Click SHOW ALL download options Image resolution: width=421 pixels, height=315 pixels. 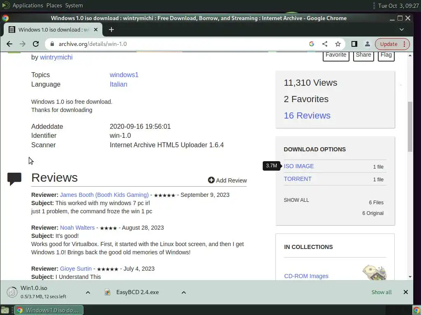296,200
